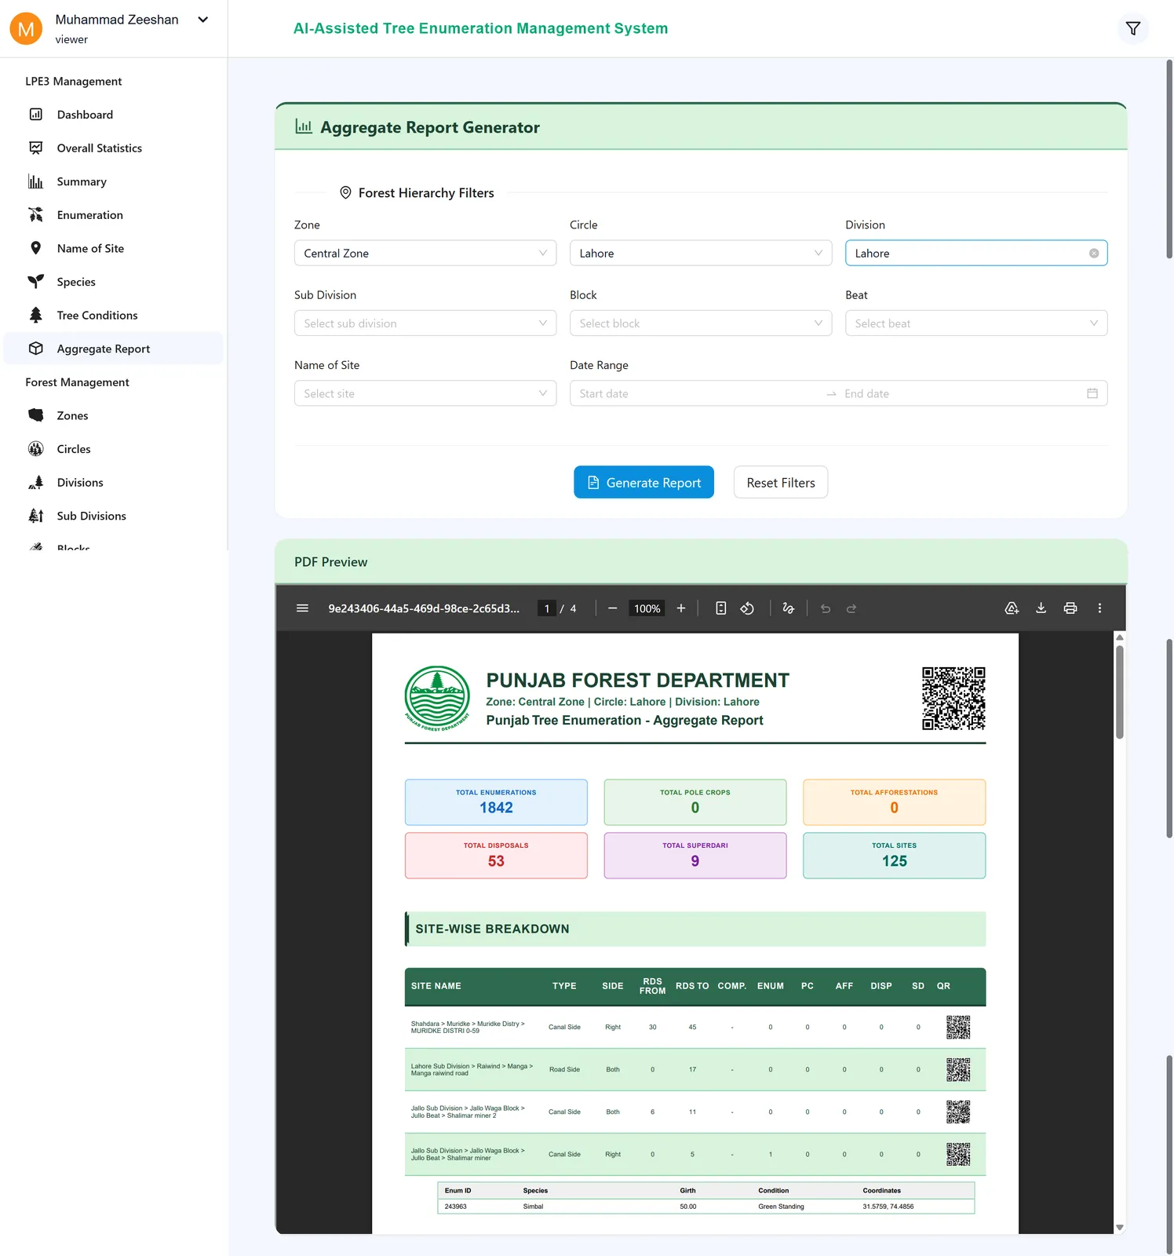Clear the Division field selection
Viewport: 1174px width, 1256px height.
tap(1094, 254)
